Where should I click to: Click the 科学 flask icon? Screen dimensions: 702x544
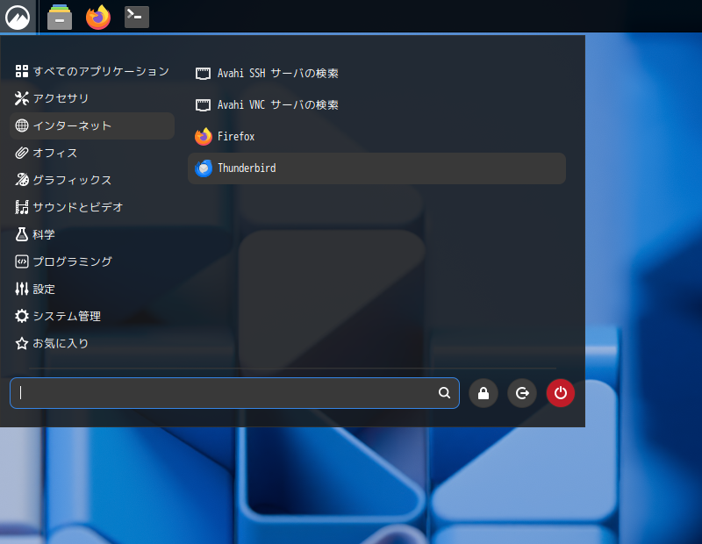(21, 234)
